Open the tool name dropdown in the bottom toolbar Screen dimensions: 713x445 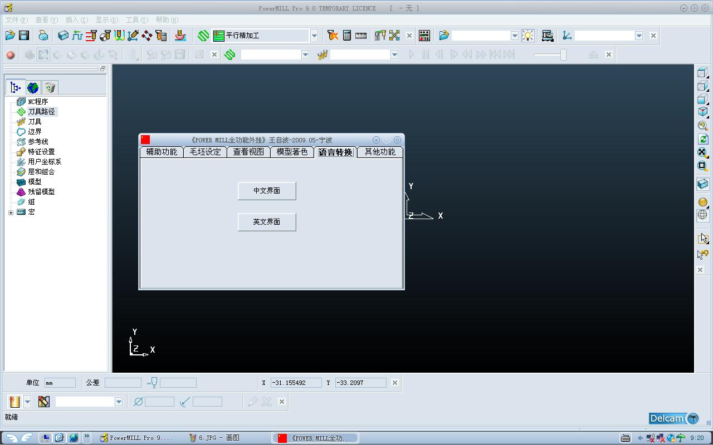pos(119,402)
